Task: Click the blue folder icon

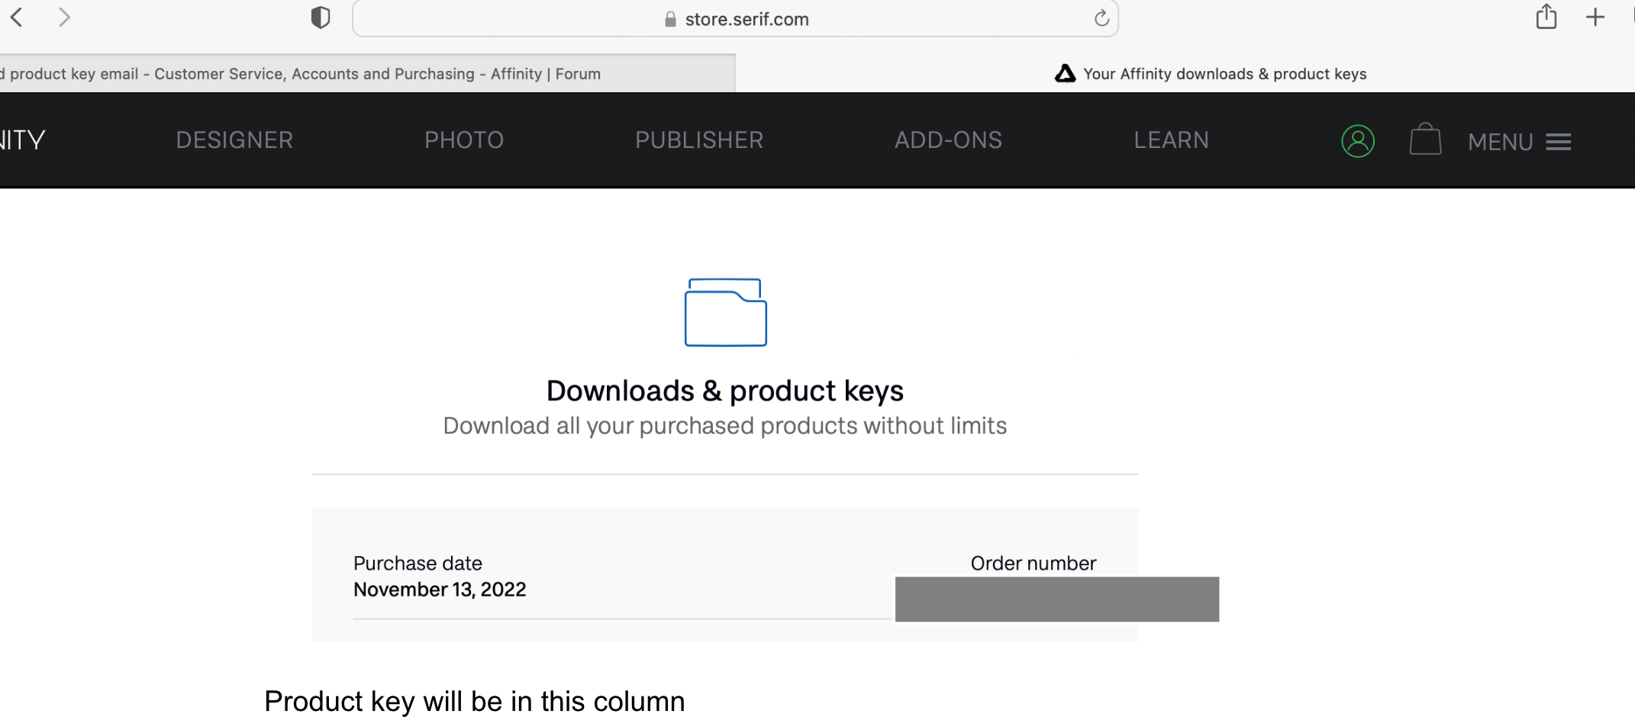Action: click(725, 312)
